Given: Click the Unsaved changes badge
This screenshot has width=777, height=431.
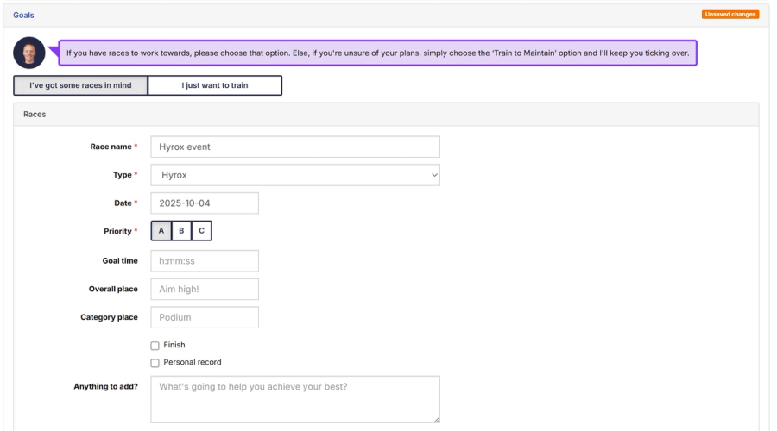Looking at the screenshot, I should (730, 15).
